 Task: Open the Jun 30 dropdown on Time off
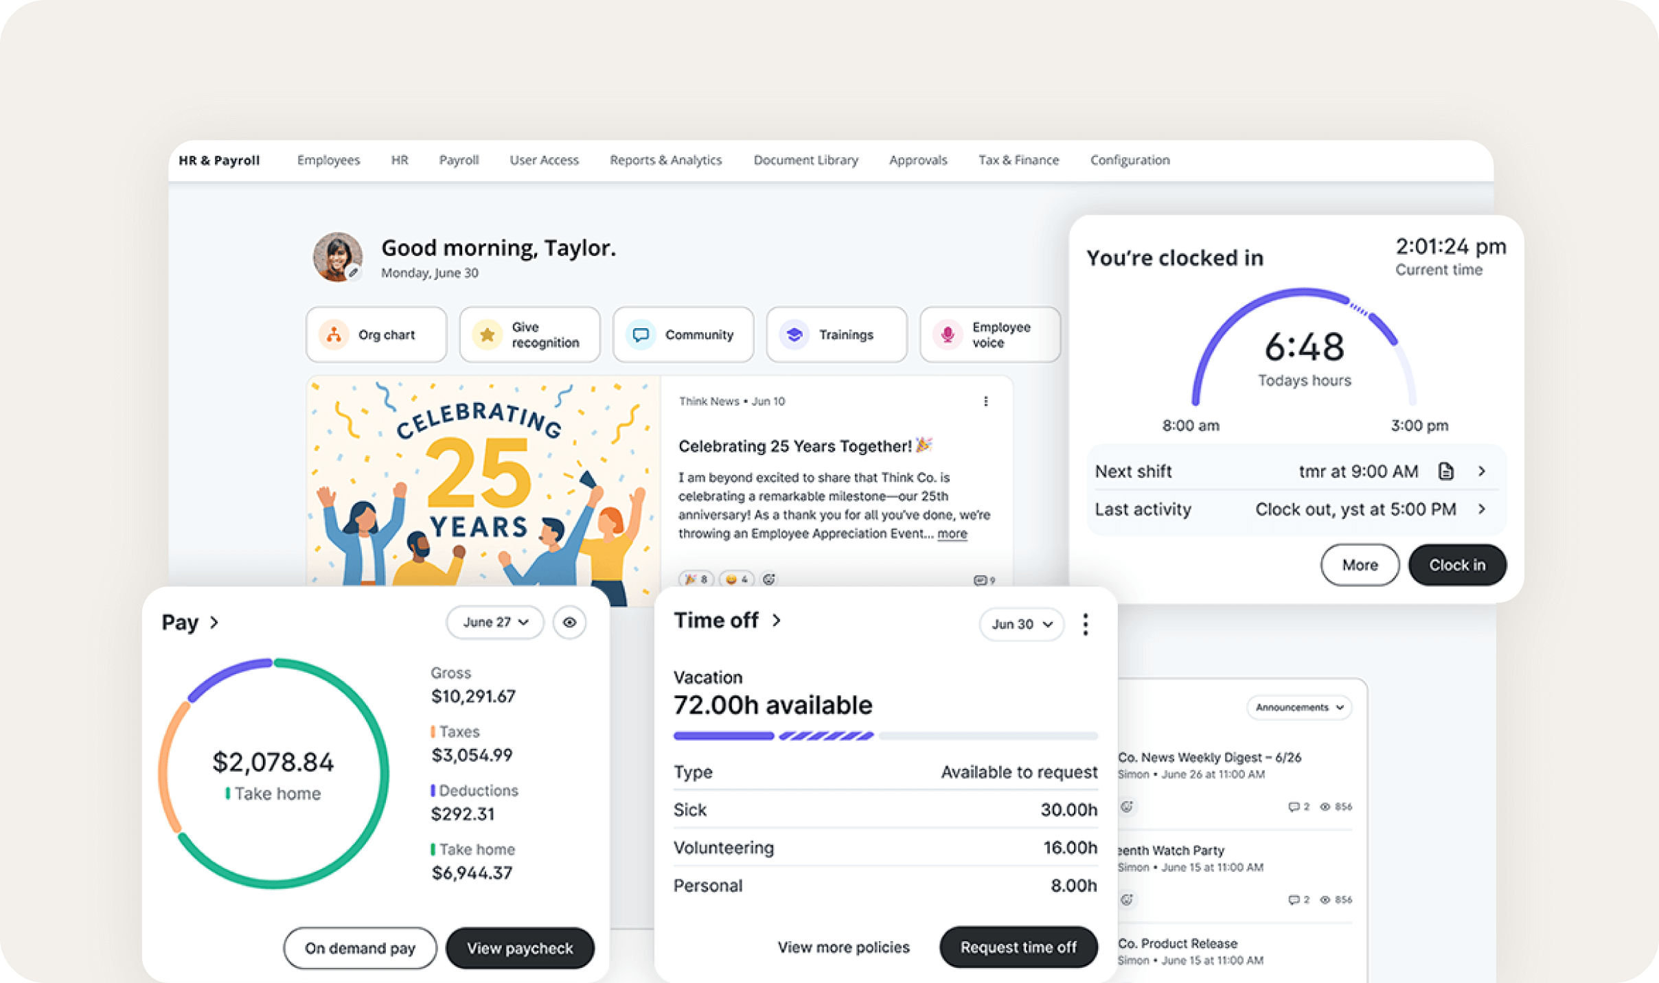(1021, 624)
